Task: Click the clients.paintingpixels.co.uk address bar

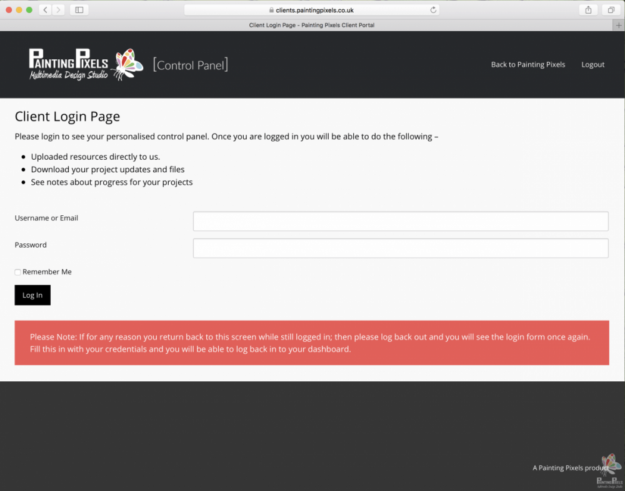Action: 311,10
